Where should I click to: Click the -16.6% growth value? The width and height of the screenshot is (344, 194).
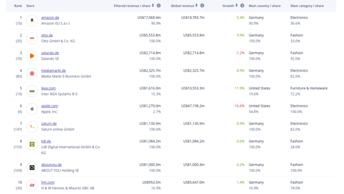point(239,106)
